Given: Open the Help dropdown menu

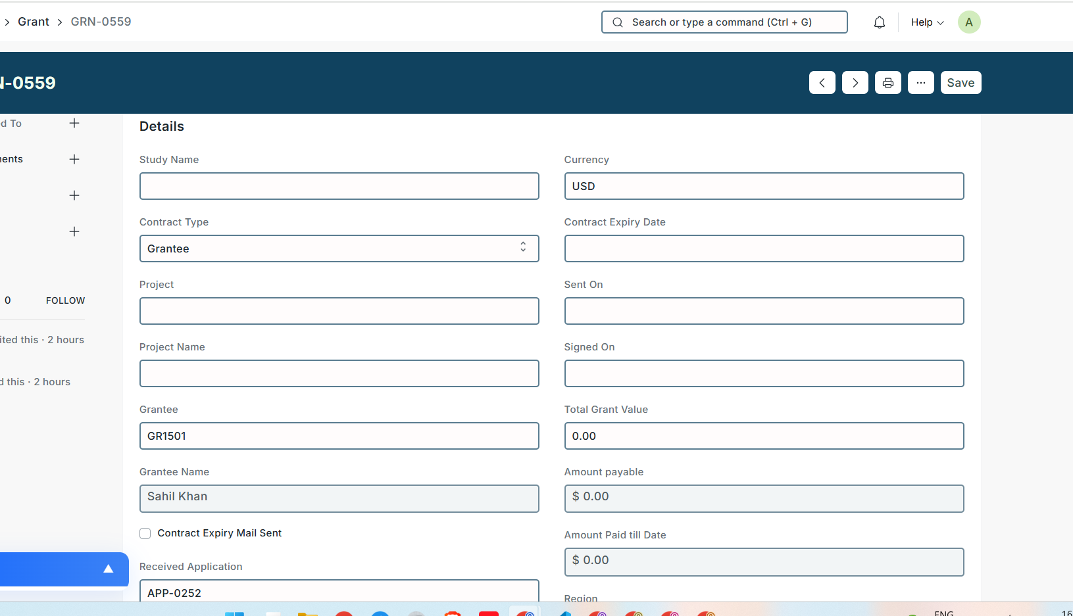Looking at the screenshot, I should point(926,22).
